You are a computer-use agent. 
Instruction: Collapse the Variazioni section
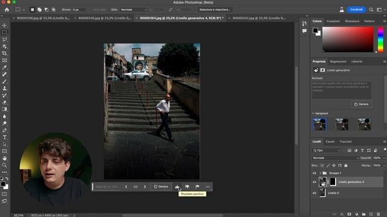click(313, 113)
